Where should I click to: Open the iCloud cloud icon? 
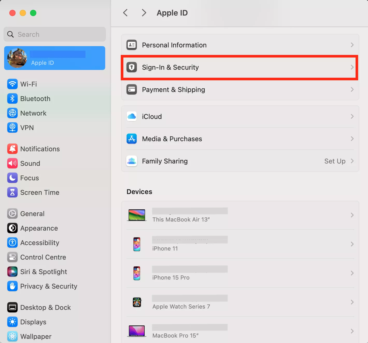(x=132, y=117)
